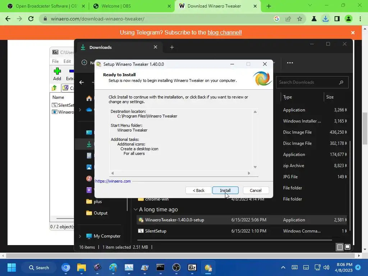Click the right scroll arrow in installer summary
Screen dimensions: 368x276
(249, 173)
